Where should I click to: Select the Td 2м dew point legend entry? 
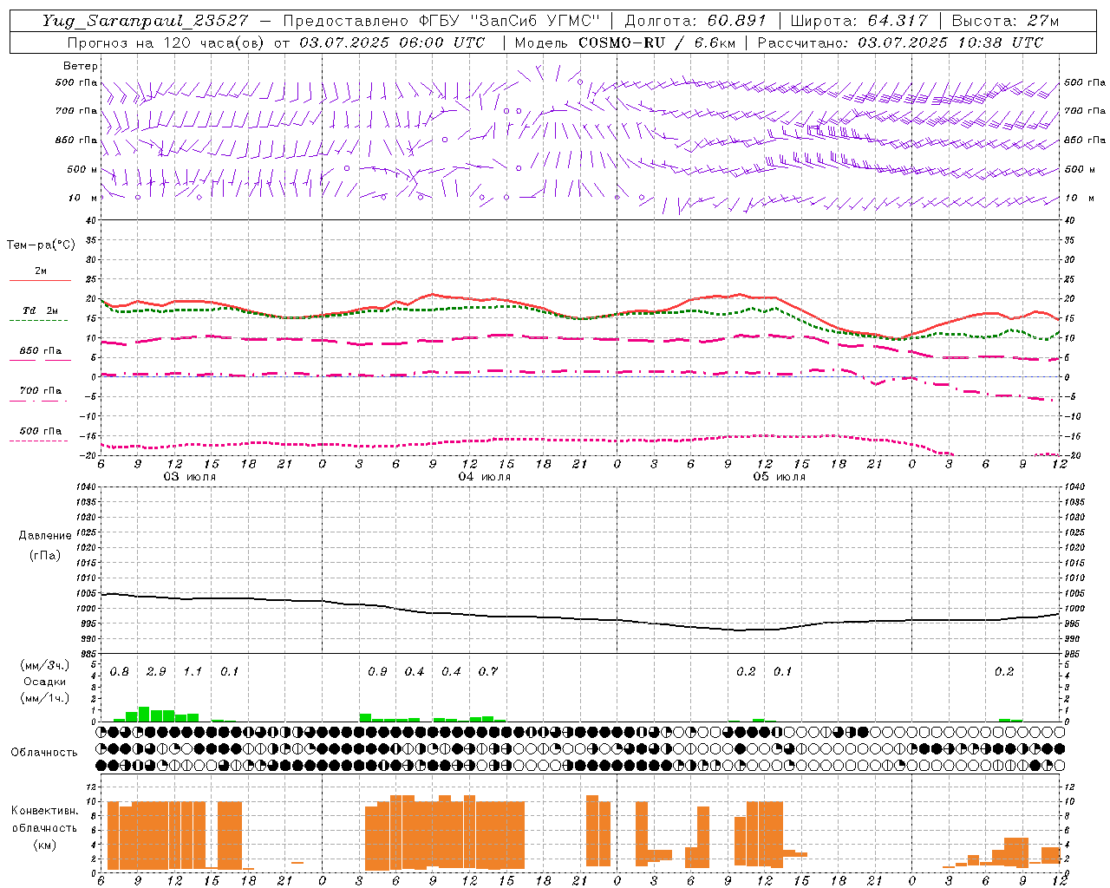tap(41, 310)
